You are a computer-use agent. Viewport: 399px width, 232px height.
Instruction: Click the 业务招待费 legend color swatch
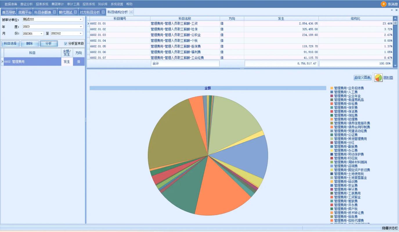(x=332, y=88)
